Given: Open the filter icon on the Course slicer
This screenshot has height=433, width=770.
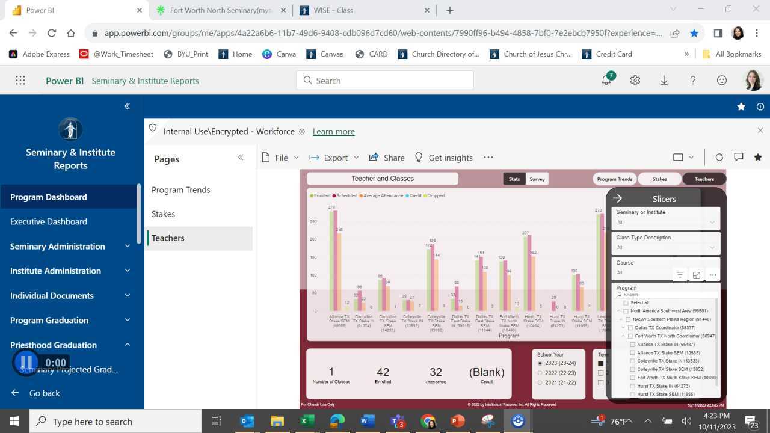Looking at the screenshot, I should coord(679,275).
